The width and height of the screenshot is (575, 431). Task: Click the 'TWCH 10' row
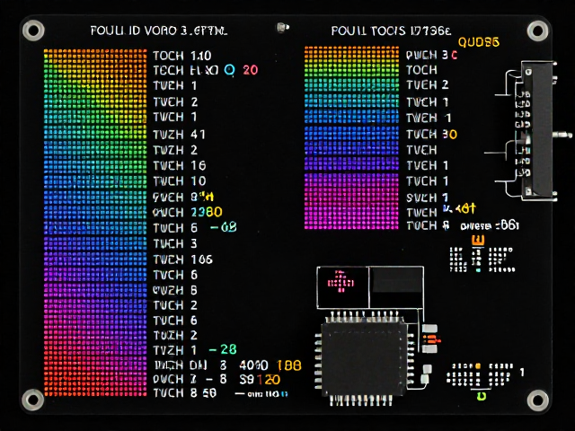click(x=180, y=181)
